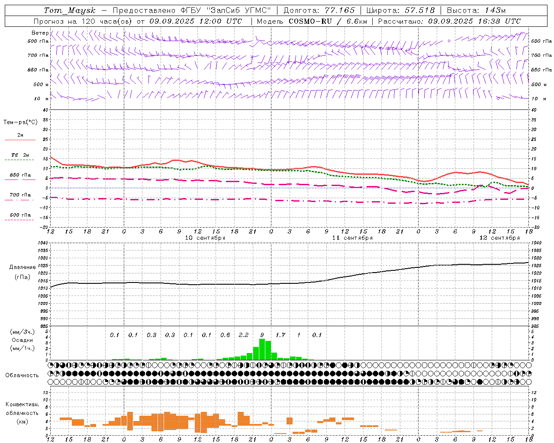
Task: Select the text "Широта: 57.518"
Action: [400, 10]
